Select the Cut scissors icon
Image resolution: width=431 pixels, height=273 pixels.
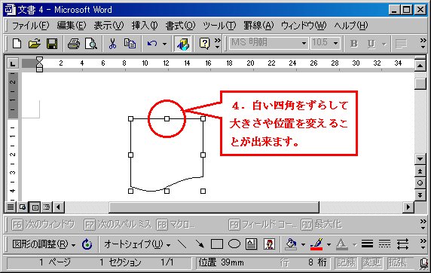click(112, 44)
